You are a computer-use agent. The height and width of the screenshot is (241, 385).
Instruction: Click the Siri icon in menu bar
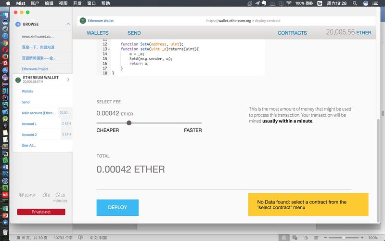click(366, 3)
